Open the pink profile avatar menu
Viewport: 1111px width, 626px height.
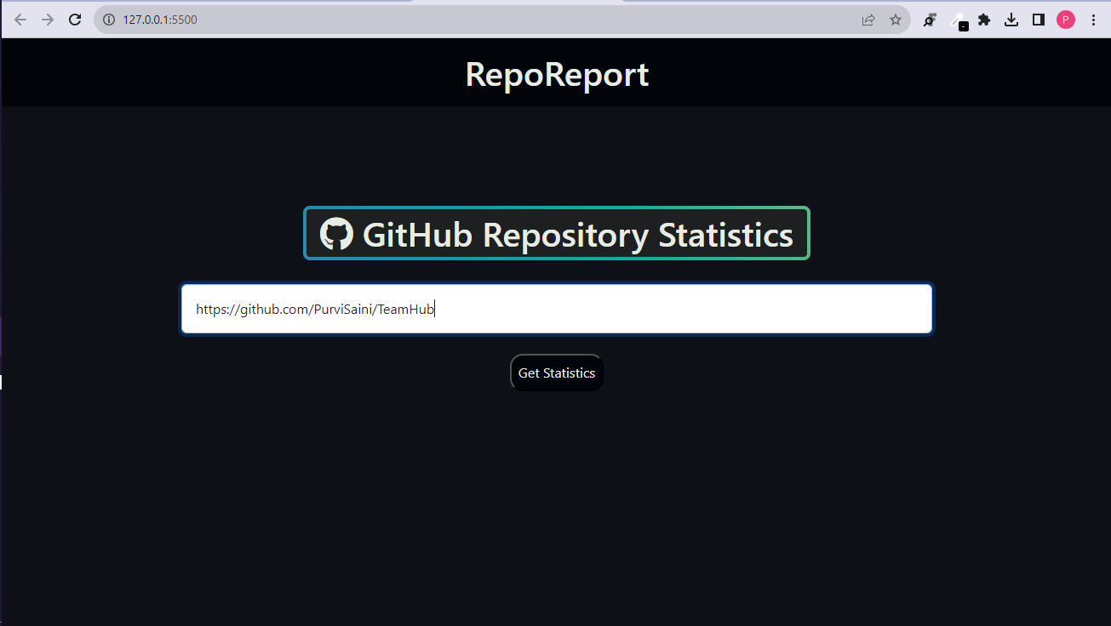pyautogui.click(x=1066, y=20)
